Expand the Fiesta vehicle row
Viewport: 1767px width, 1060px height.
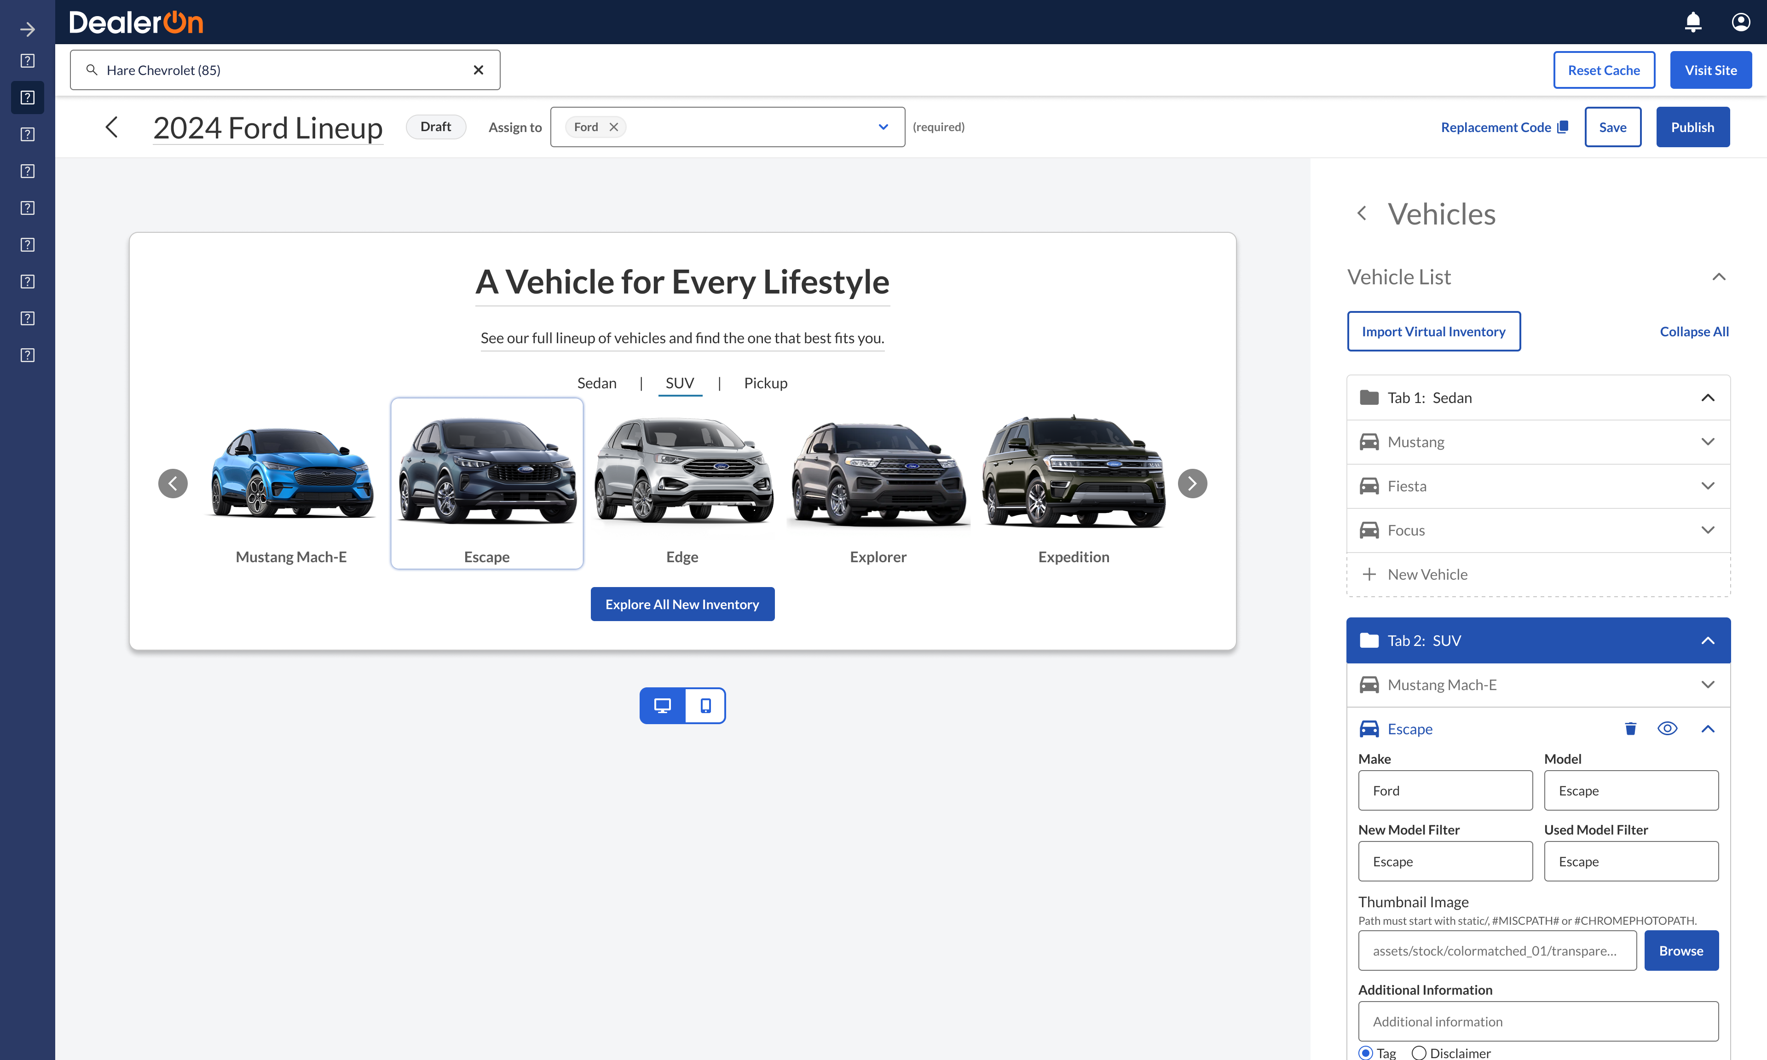pyautogui.click(x=1708, y=486)
